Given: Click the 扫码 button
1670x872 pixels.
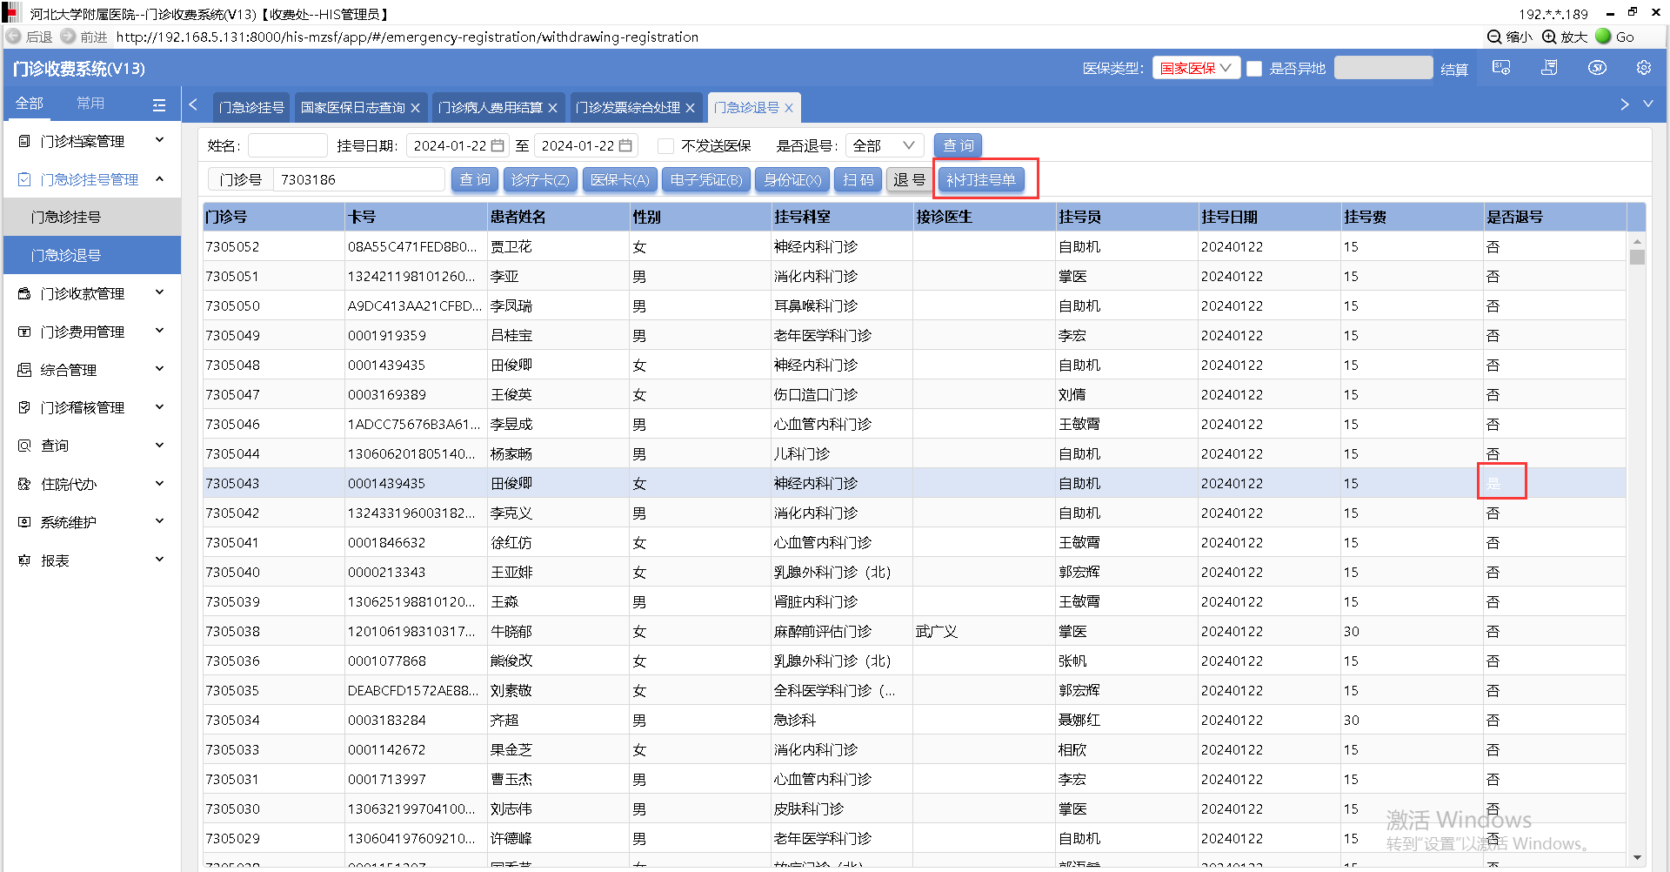Looking at the screenshot, I should click(x=858, y=179).
